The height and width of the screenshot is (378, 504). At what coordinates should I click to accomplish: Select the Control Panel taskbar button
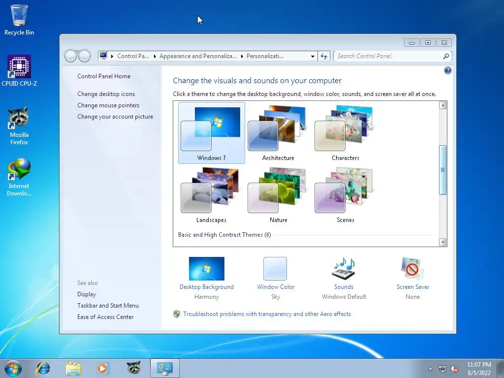164,368
